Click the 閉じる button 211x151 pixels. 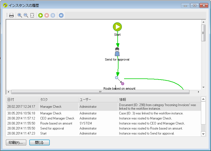click(39, 142)
